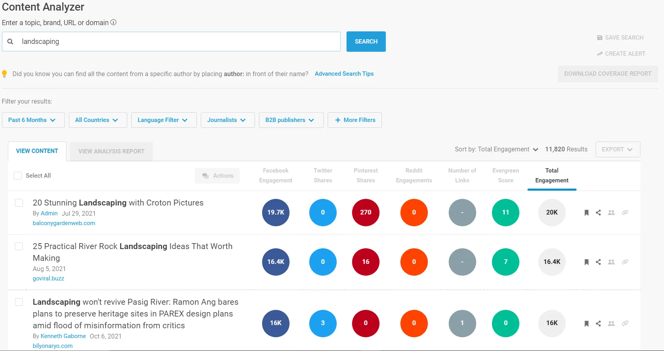This screenshot has height=351, width=664.
Task: Open Sort by Total Engagement dropdown
Action: click(497, 149)
